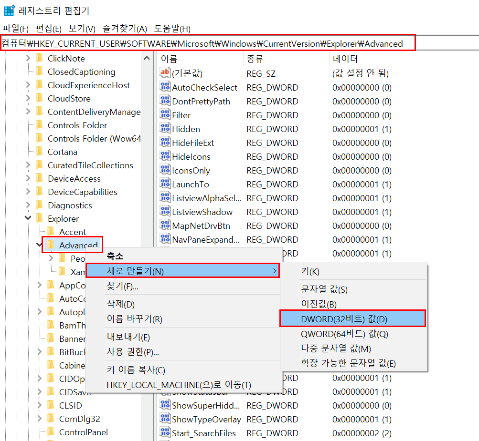The image size is (479, 441).
Task: Expand the ComDlg32 tree node
Action: pos(40,419)
